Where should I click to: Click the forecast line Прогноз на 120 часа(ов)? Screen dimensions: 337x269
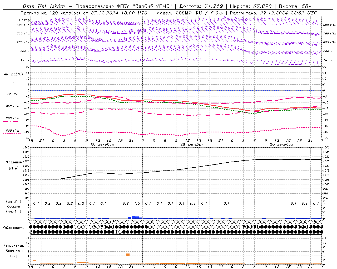click(51, 13)
